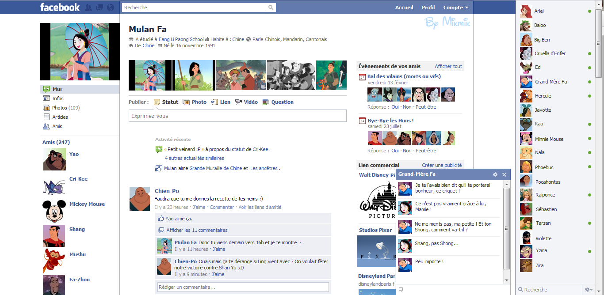Close the Grand-Mère Fa chat window
Image resolution: width=604 pixels, height=295 pixels.
[x=504, y=174]
